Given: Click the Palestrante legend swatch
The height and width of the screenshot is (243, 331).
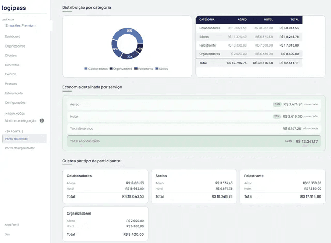Looking at the screenshot, I should coord(136,69).
